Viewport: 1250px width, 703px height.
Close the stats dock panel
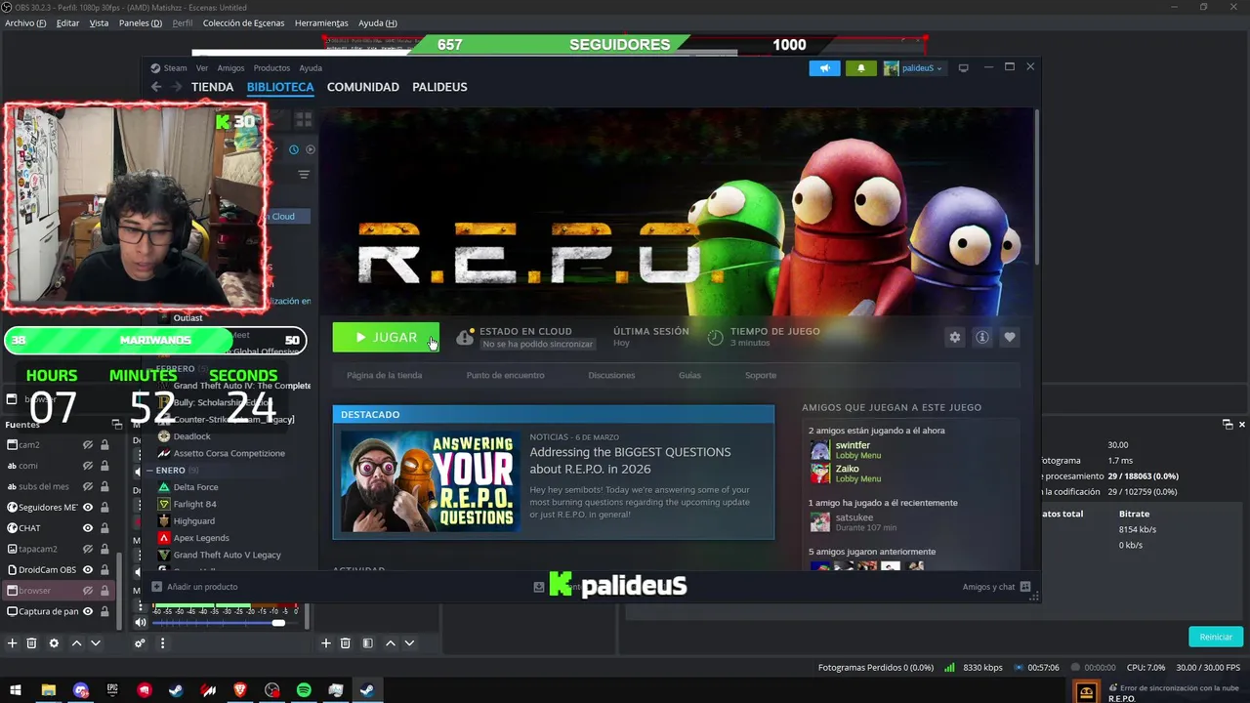1242,425
